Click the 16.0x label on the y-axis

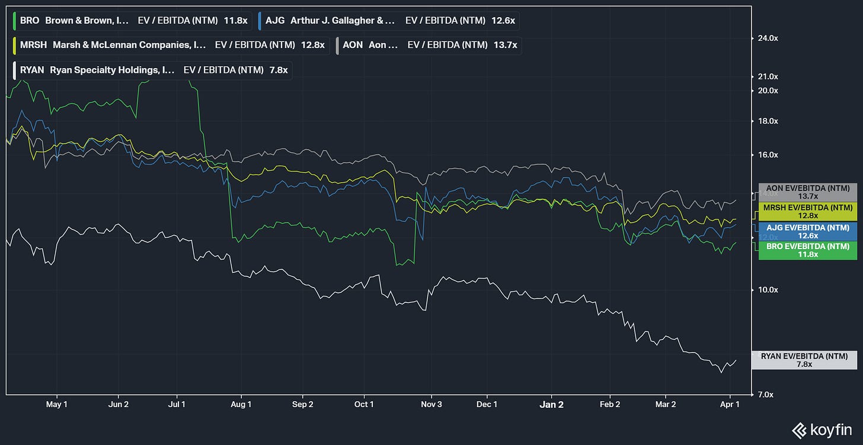click(768, 155)
